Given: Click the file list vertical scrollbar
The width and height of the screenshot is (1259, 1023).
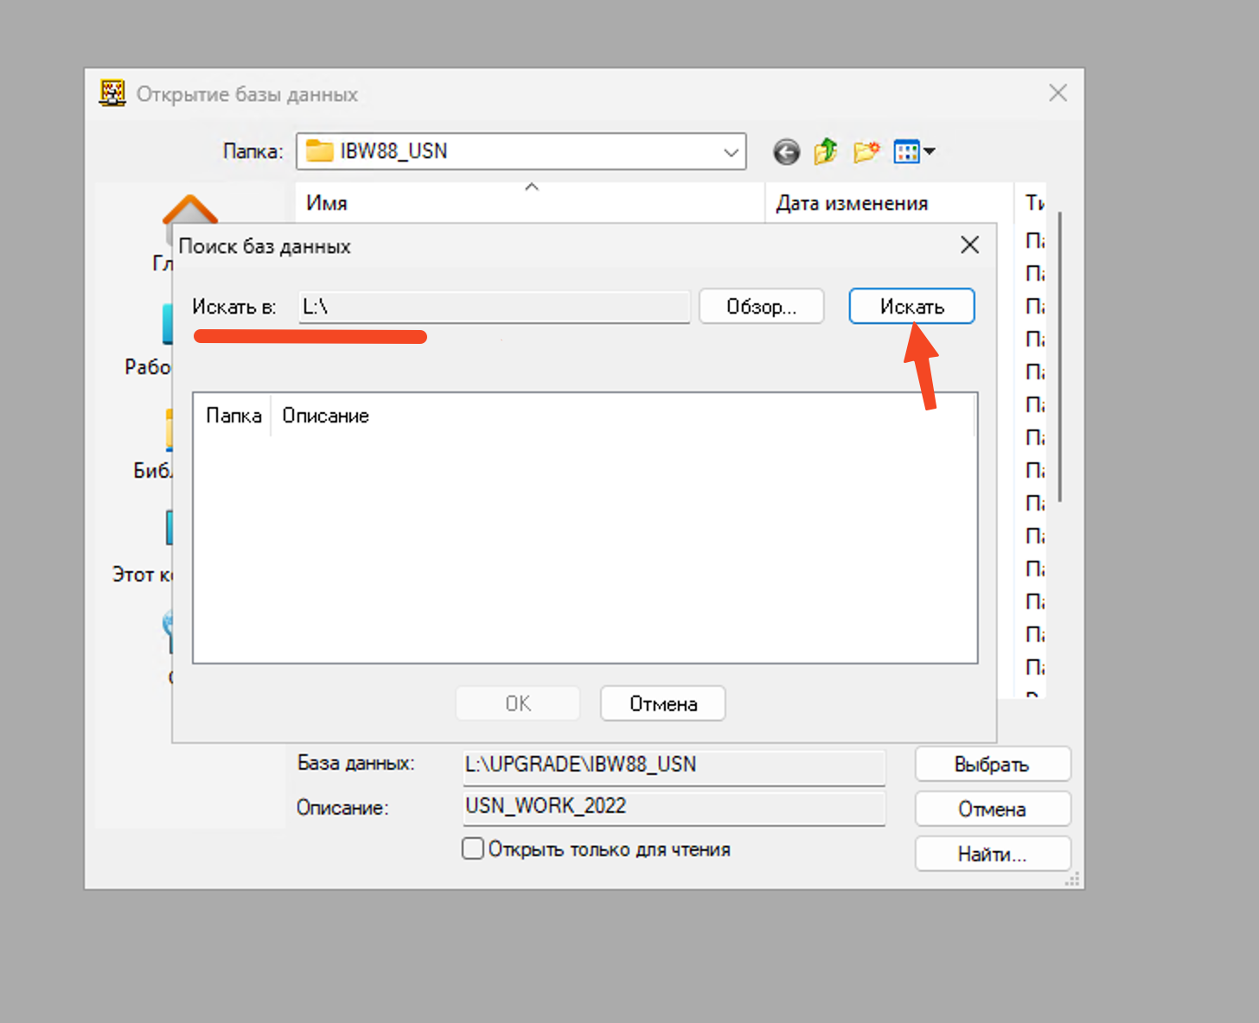Looking at the screenshot, I should click(x=1060, y=356).
